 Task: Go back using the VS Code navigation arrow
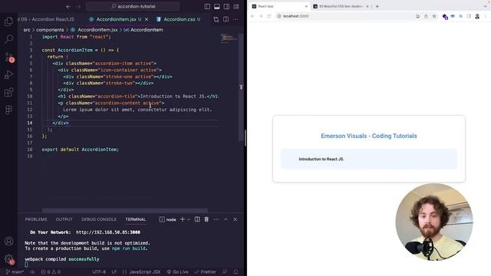tap(68, 6)
